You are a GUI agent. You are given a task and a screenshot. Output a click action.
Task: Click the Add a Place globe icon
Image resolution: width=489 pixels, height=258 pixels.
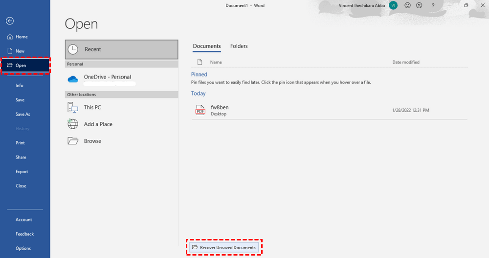tap(73, 124)
